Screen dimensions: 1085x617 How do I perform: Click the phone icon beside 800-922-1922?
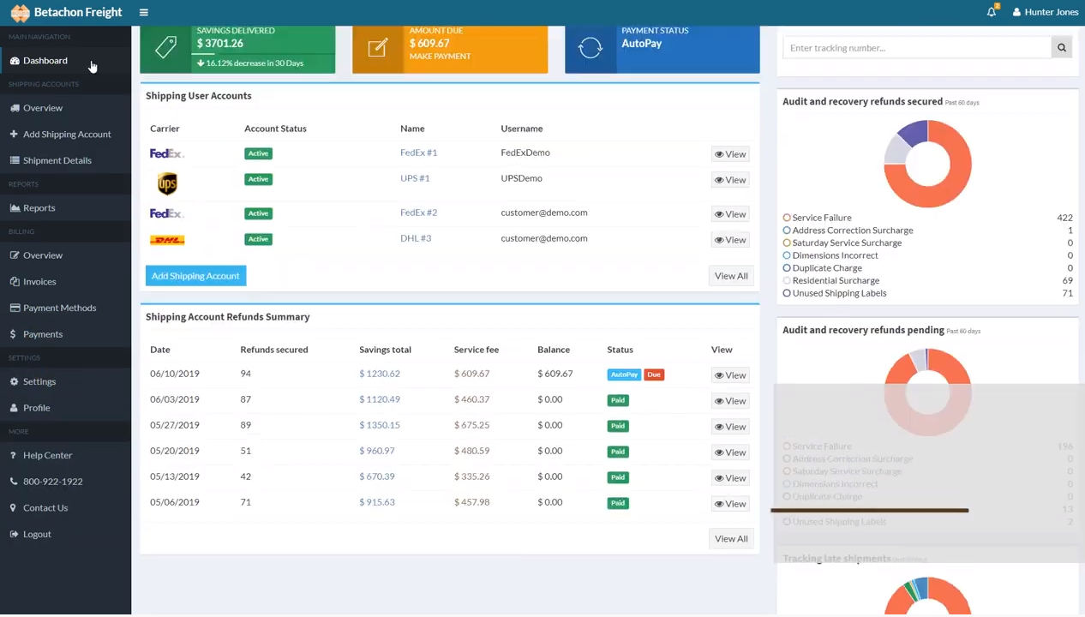[13, 481]
